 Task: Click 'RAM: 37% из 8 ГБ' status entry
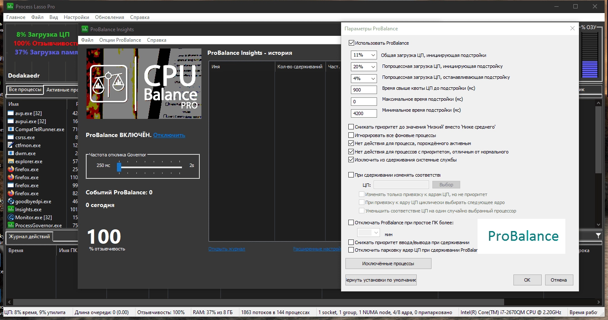[x=213, y=312]
